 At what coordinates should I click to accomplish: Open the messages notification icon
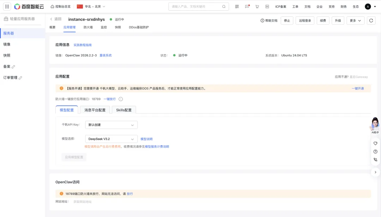coord(247,7)
